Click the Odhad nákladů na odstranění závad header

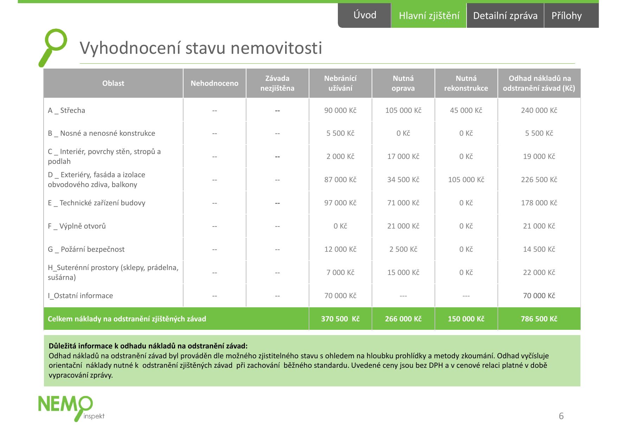point(539,83)
